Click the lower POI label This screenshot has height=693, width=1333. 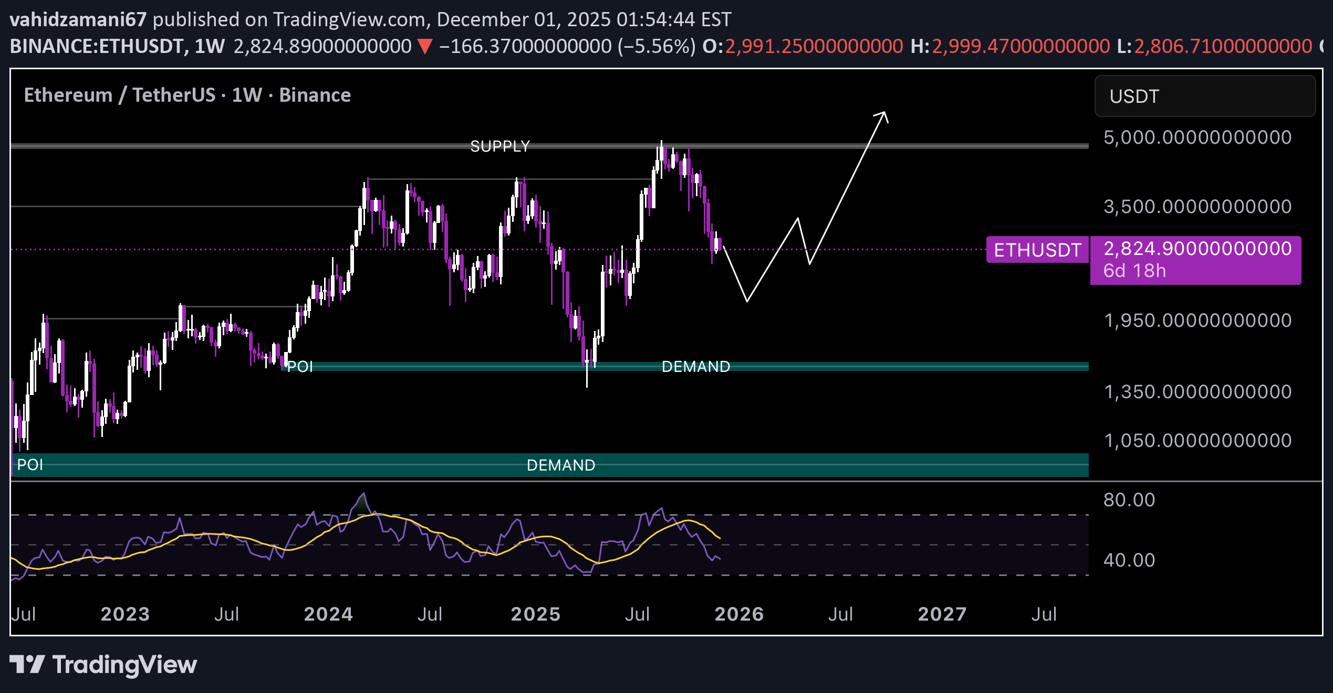point(30,465)
